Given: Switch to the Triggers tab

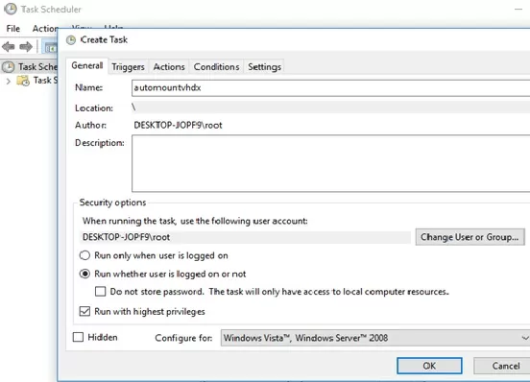Looking at the screenshot, I should pyautogui.click(x=128, y=67).
